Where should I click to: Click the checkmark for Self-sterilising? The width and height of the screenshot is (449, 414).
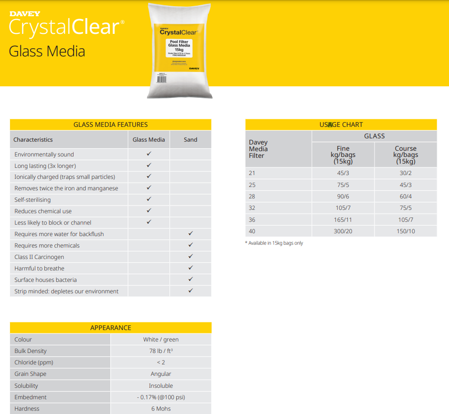coord(149,199)
